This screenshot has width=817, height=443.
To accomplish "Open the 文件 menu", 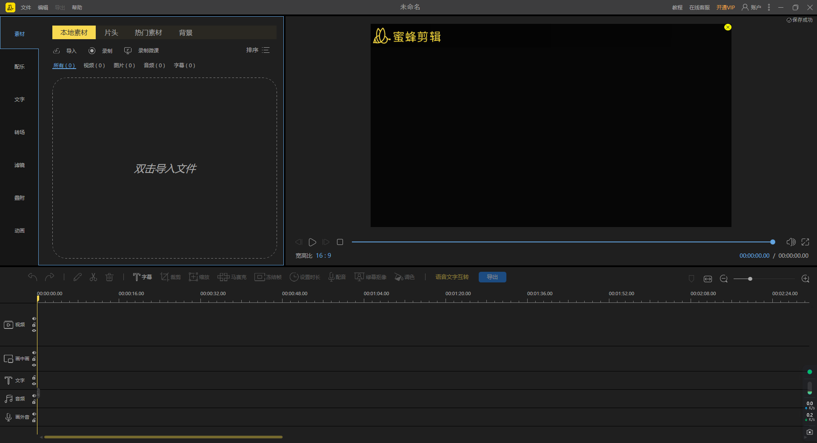I will tap(26, 8).
